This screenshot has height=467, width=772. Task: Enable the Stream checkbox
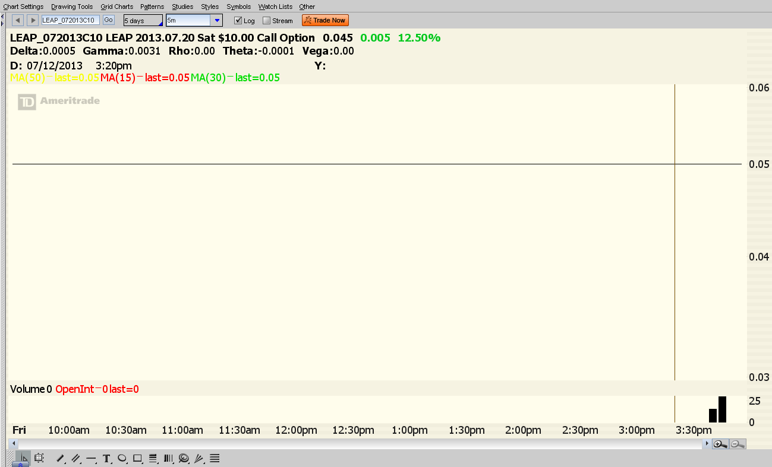click(267, 21)
